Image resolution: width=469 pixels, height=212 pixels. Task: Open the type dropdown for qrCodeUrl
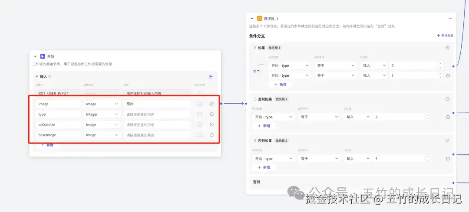tap(102, 124)
